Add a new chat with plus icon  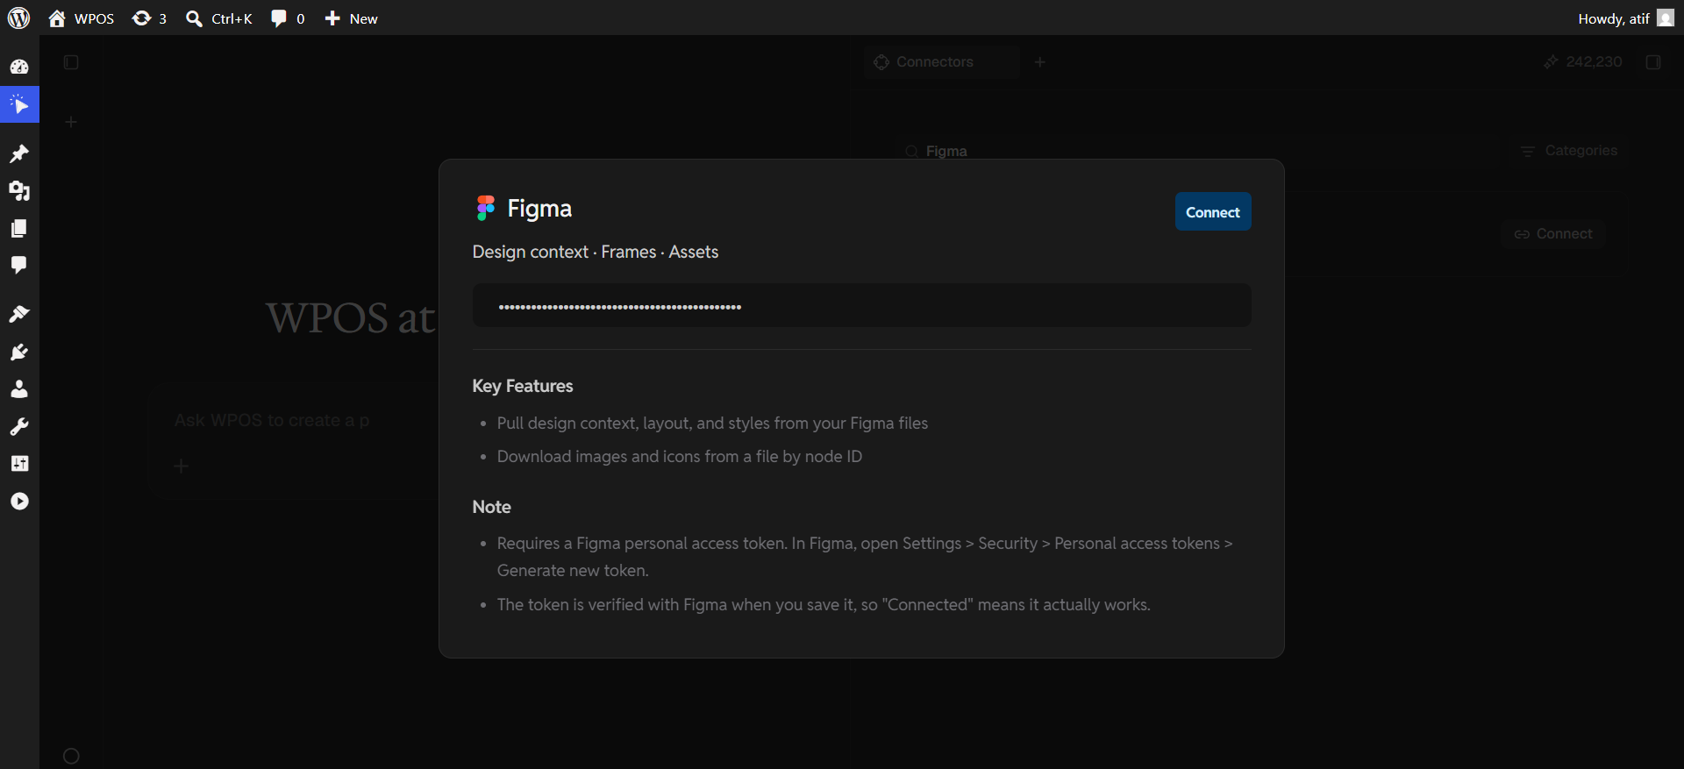(71, 122)
